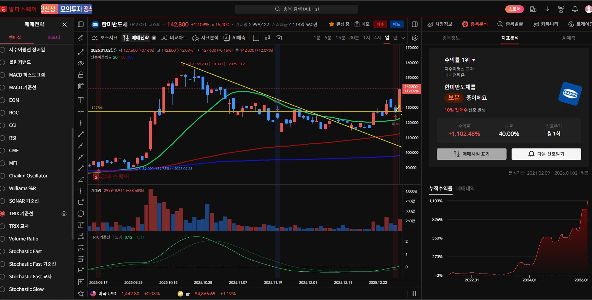Toggle the left sidebar panel icon
Screen dimensions: 592x300
[x=81, y=24]
